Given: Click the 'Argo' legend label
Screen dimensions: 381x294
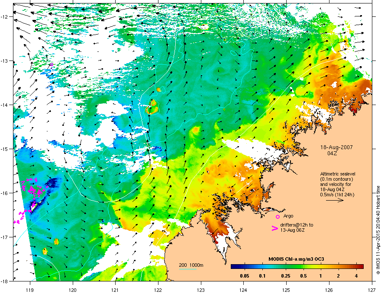Looking at the screenshot, I should pyautogui.click(x=288, y=216).
